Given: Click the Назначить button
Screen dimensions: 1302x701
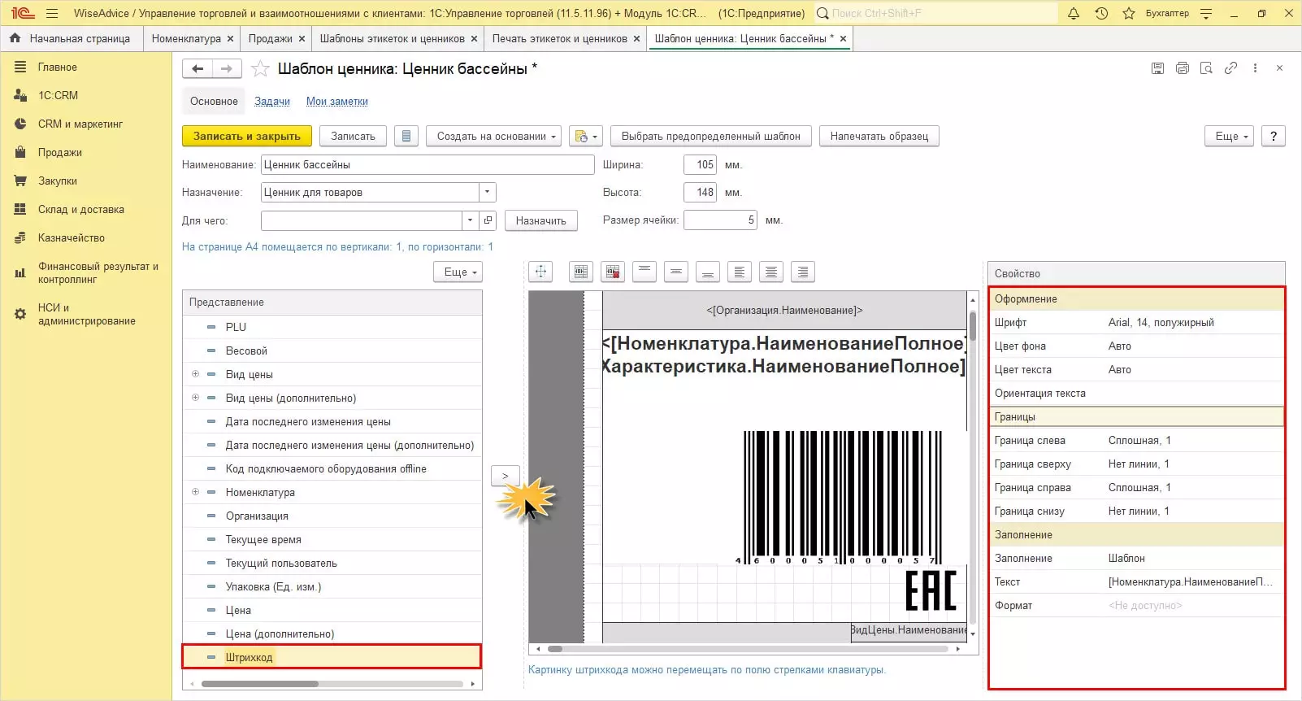Looking at the screenshot, I should pyautogui.click(x=541, y=220).
